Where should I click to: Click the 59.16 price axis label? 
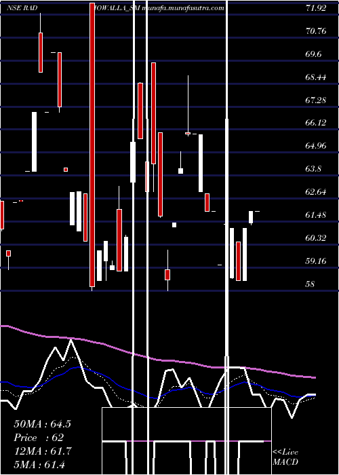tap(316, 261)
